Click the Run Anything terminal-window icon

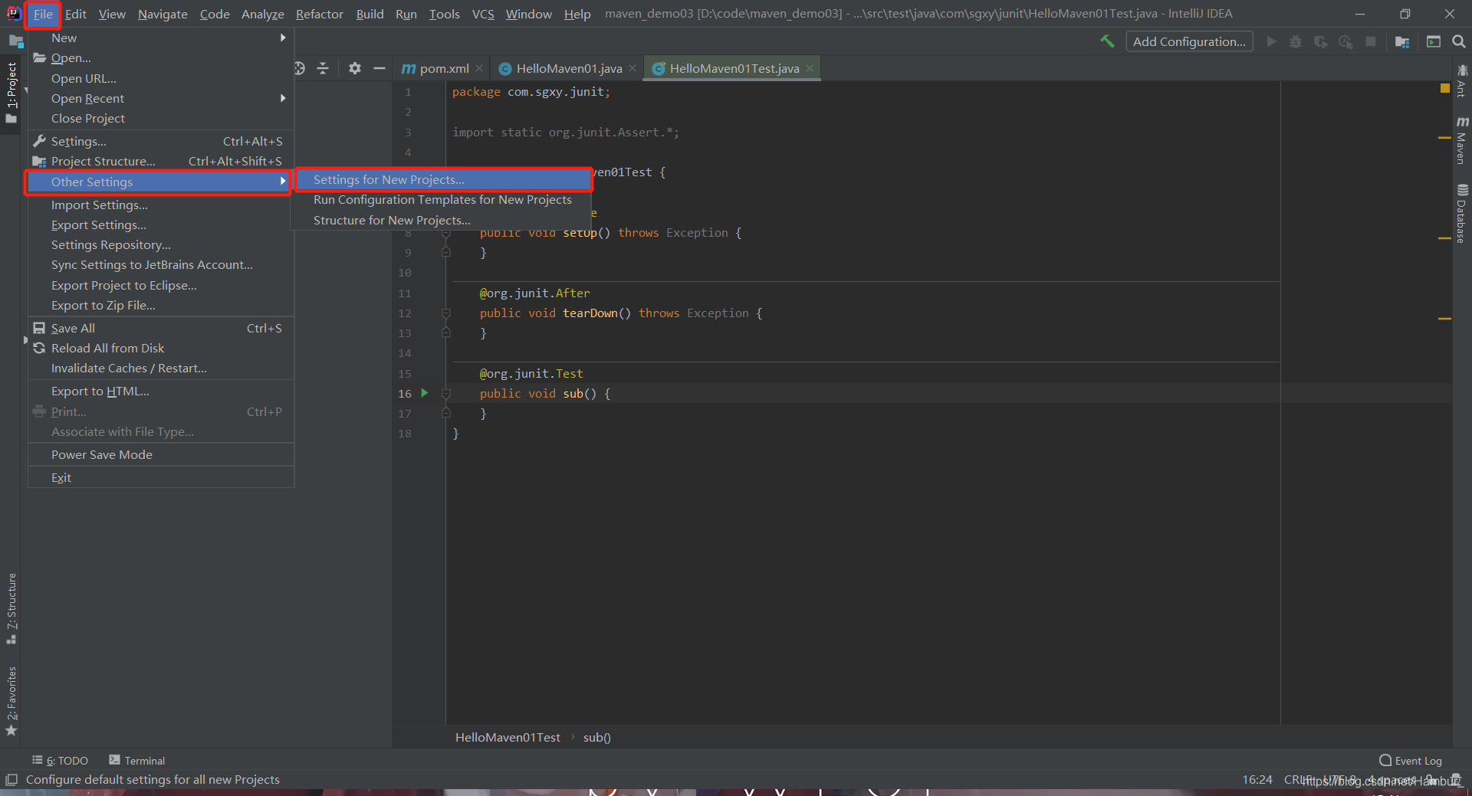point(1434,41)
